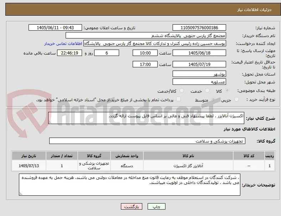Click the بازگشت (back) button
Screen dimensions: 281x216
[x=132, y=206]
